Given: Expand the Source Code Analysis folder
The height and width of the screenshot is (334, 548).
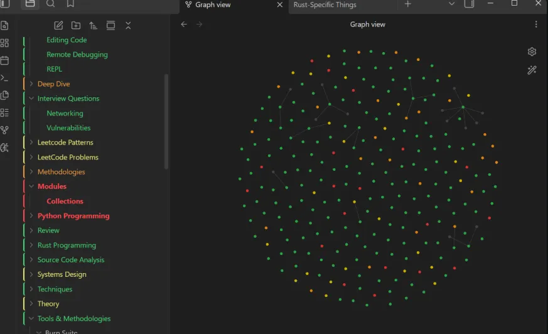Looking at the screenshot, I should pyautogui.click(x=31, y=259).
